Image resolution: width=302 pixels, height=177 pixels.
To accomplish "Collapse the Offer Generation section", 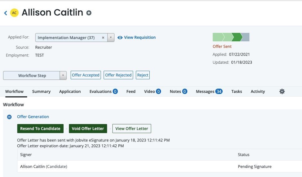I will [x=9, y=117].
